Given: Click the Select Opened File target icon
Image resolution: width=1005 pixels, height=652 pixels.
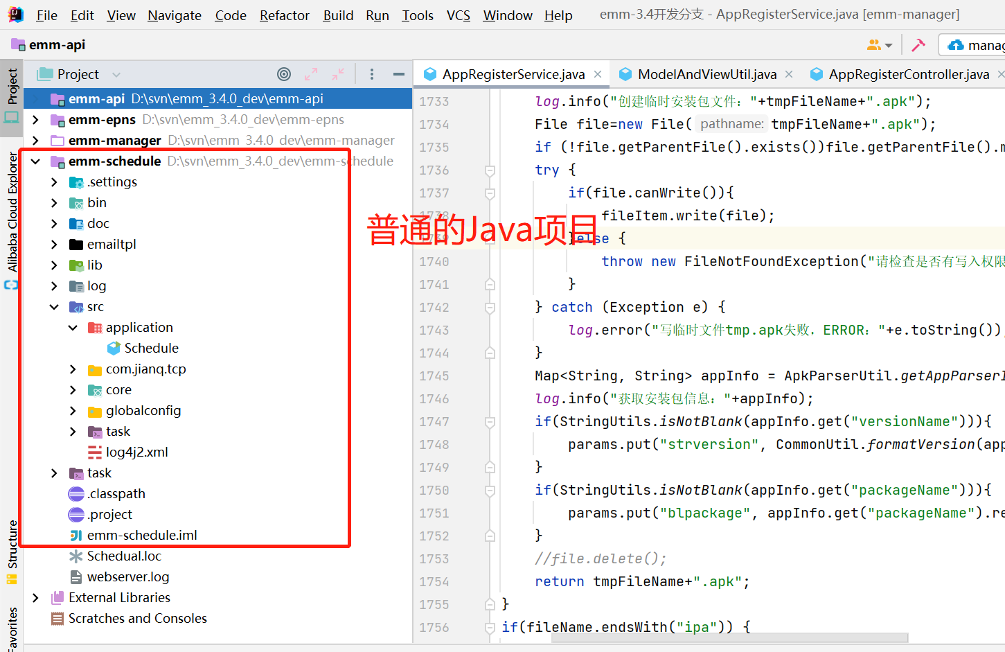Looking at the screenshot, I should [284, 74].
